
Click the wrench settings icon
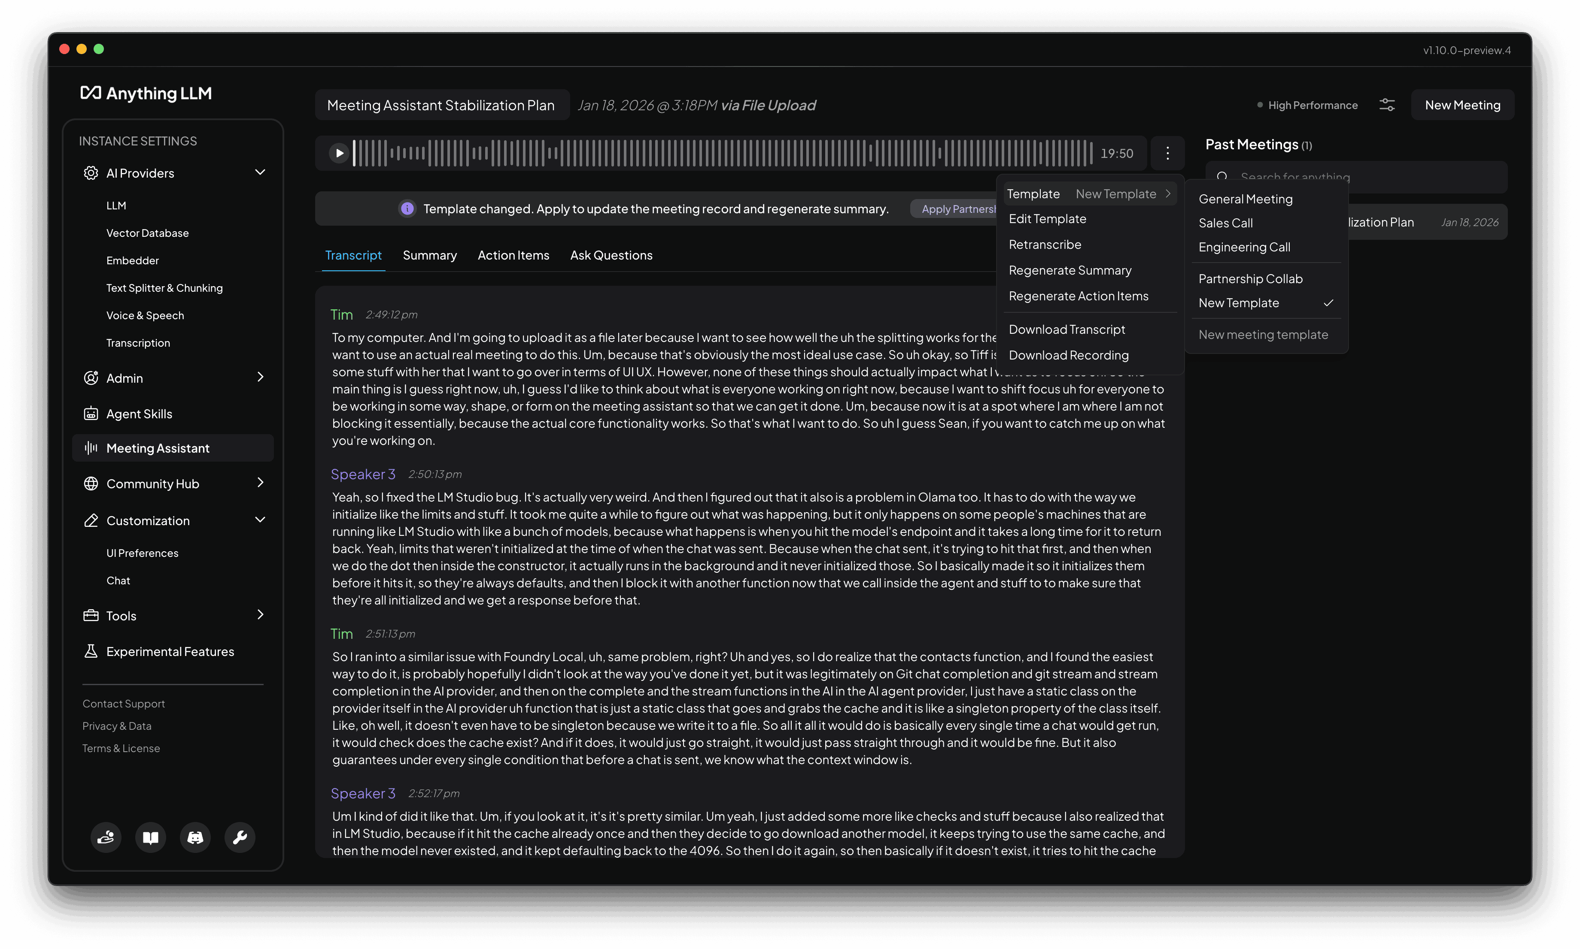point(240,837)
